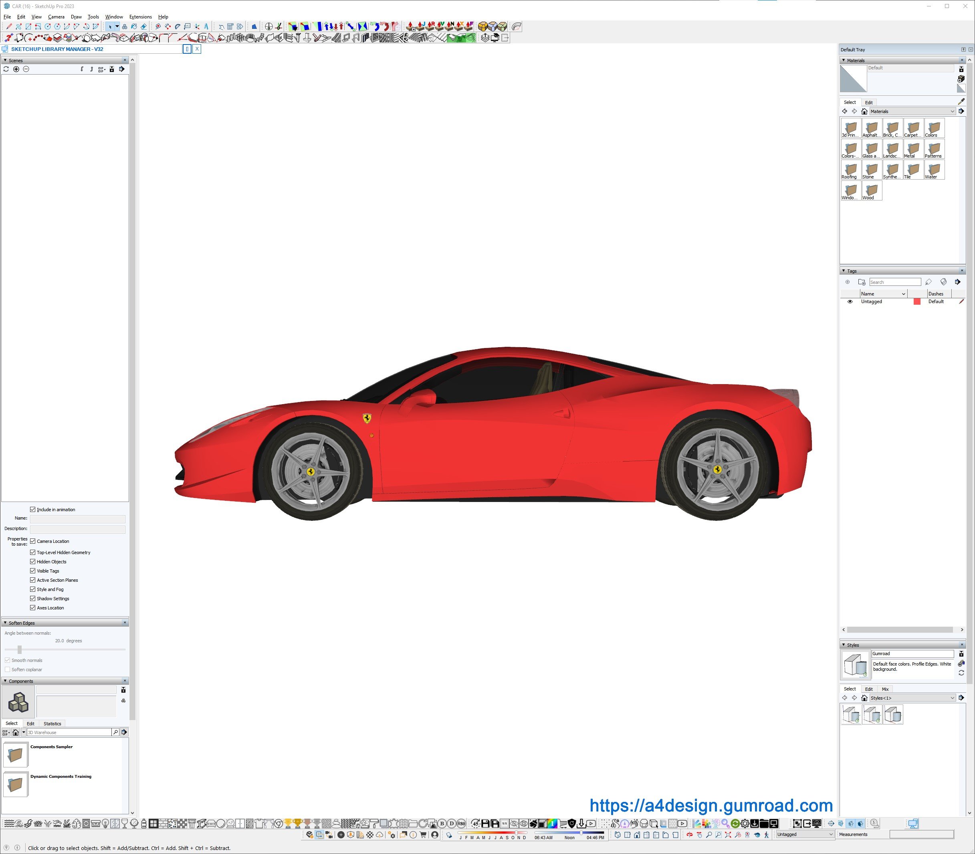
Task: Hide the Untagged tag with eye icon
Action: point(850,302)
